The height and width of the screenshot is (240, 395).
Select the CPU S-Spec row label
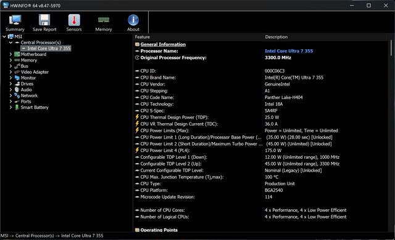click(152, 111)
